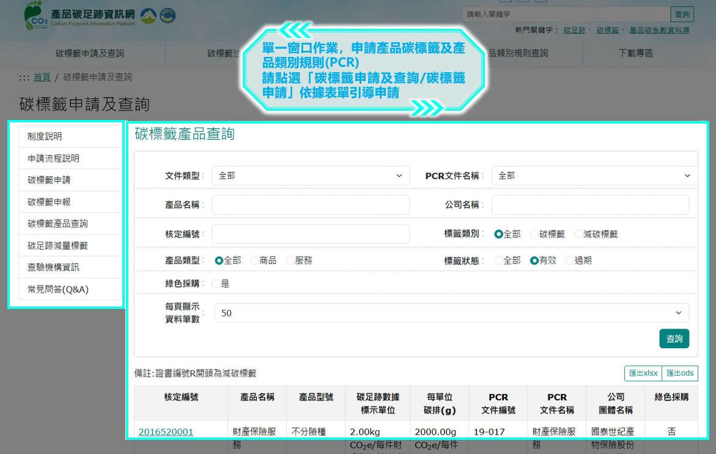Image resolution: width=716 pixels, height=454 pixels.
Task: Click the teal 查詢 search button
Action: 674,338
